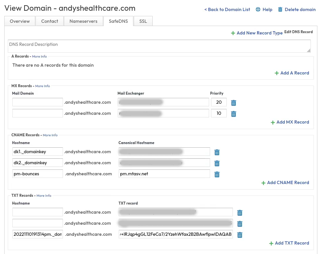Screen dimensions: 320x254
Task: Open the Overview tab
Action: coord(20,21)
